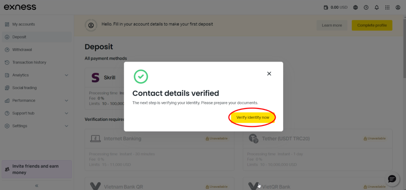Go to Transaction history page
The height and width of the screenshot is (190, 406).
29,62
